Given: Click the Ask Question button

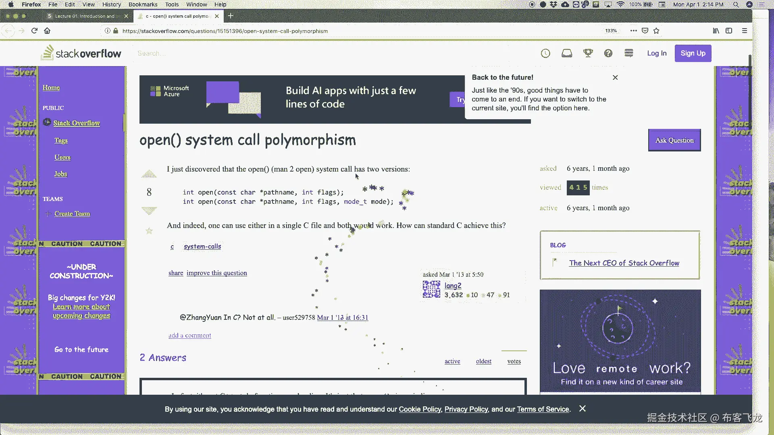Looking at the screenshot, I should click(x=674, y=140).
